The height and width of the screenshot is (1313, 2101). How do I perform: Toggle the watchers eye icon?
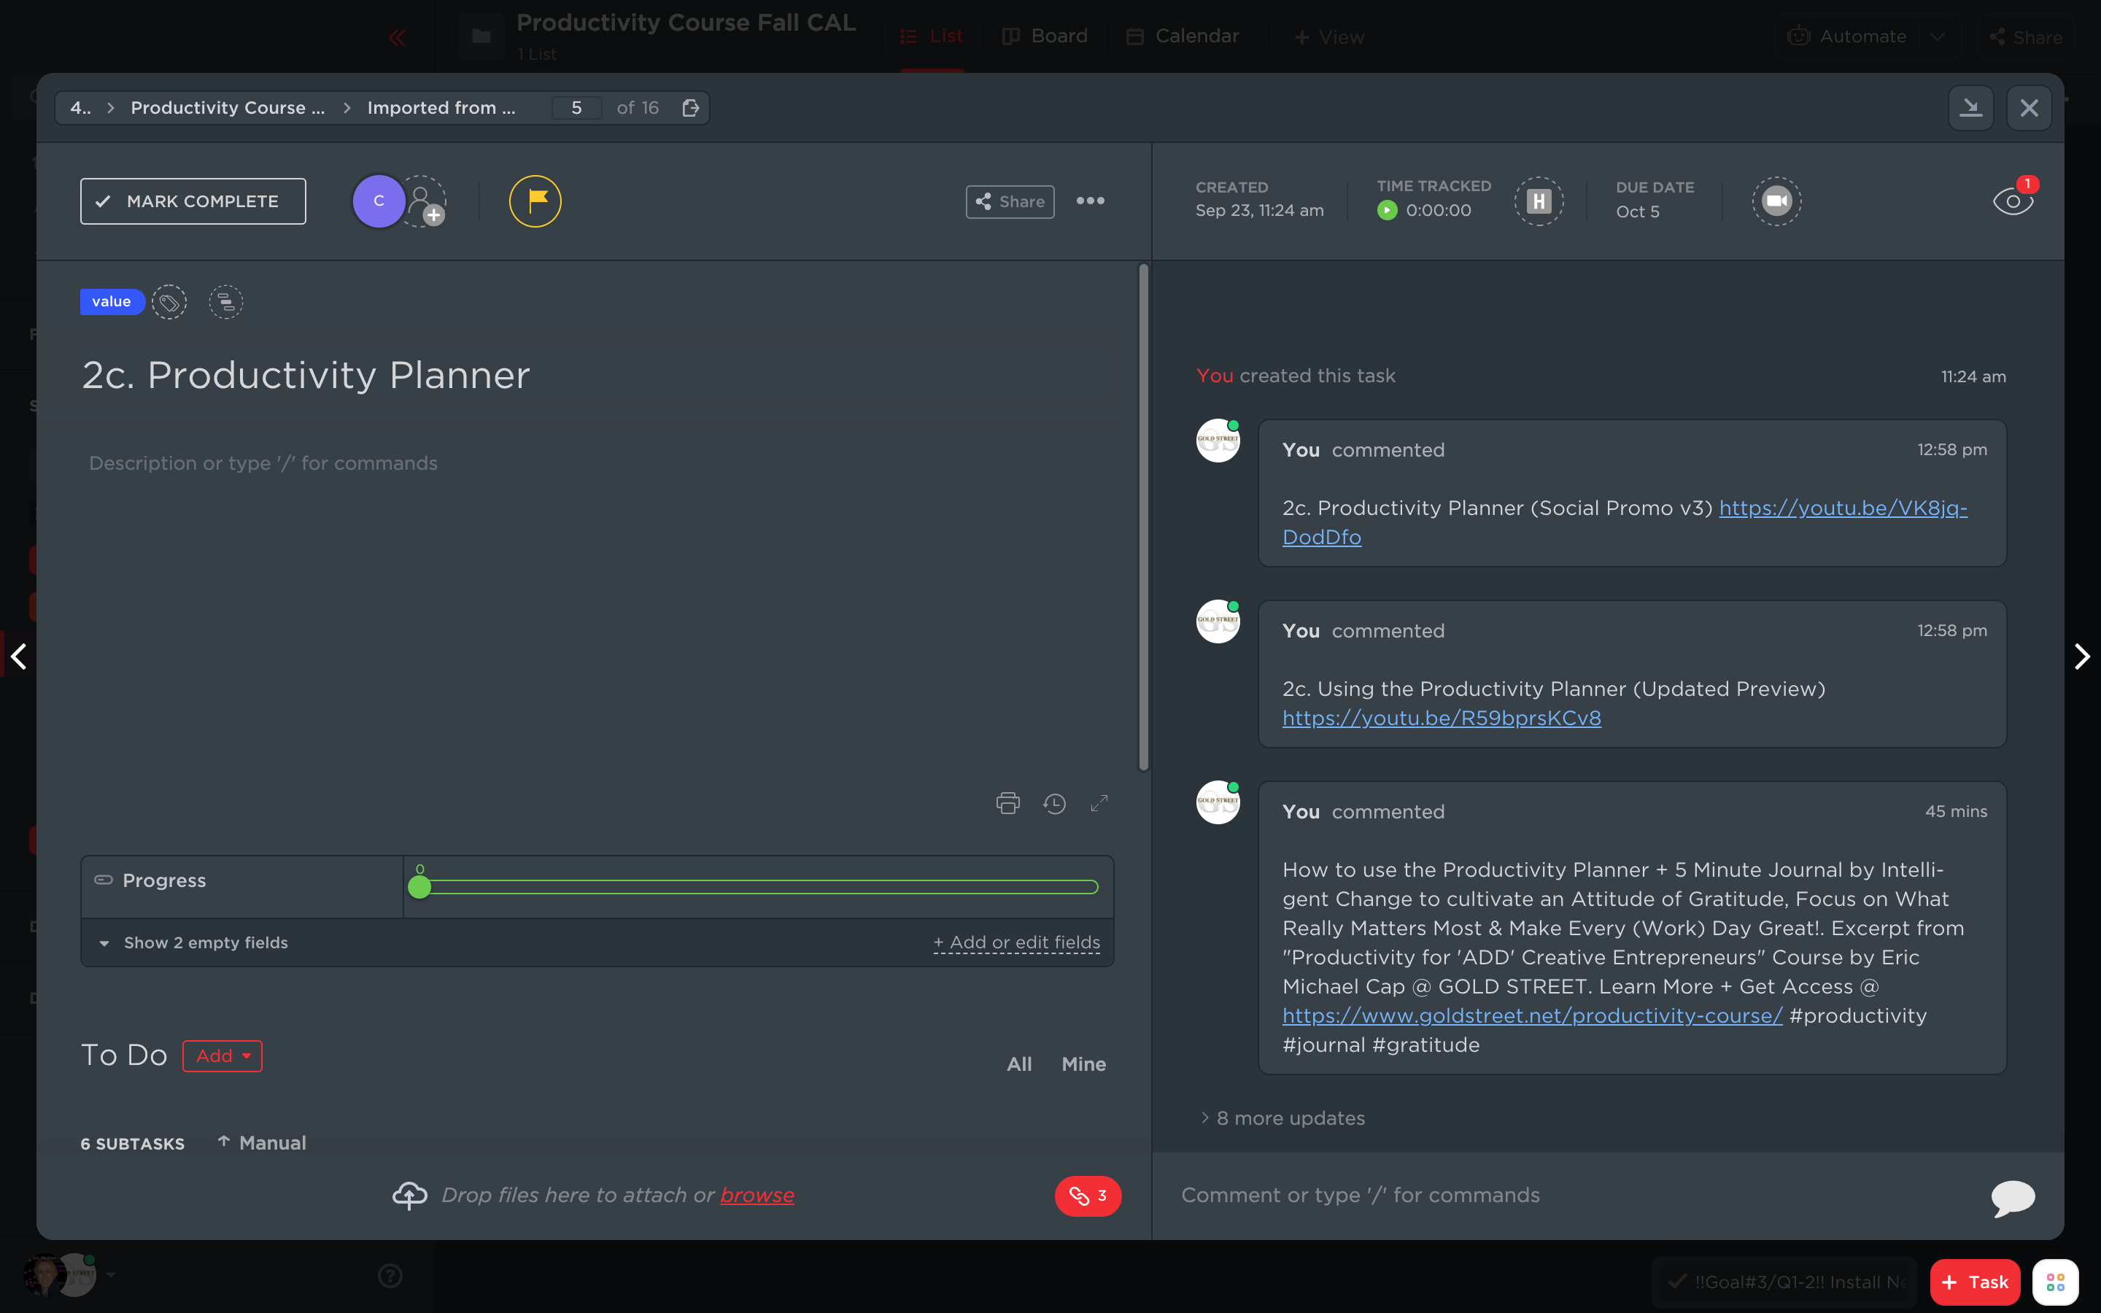(x=2013, y=201)
